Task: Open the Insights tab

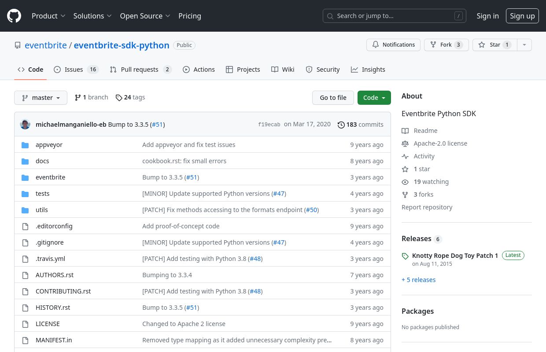Action: (368, 70)
